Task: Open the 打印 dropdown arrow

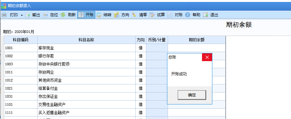Action: tap(22, 15)
